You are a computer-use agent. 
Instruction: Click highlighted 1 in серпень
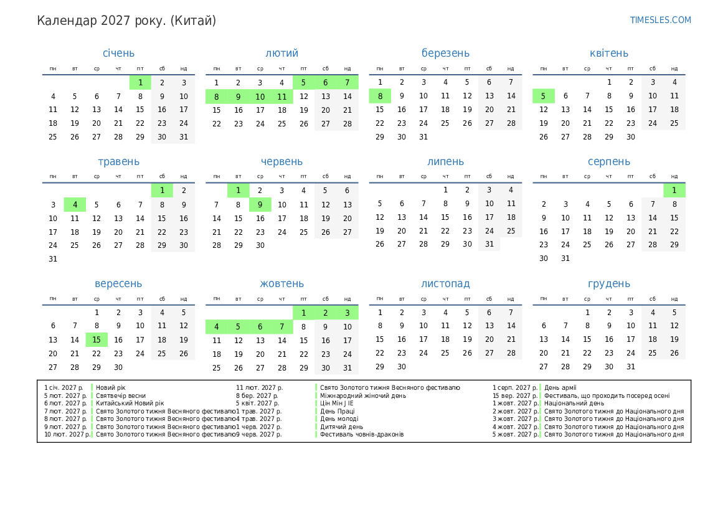click(674, 191)
